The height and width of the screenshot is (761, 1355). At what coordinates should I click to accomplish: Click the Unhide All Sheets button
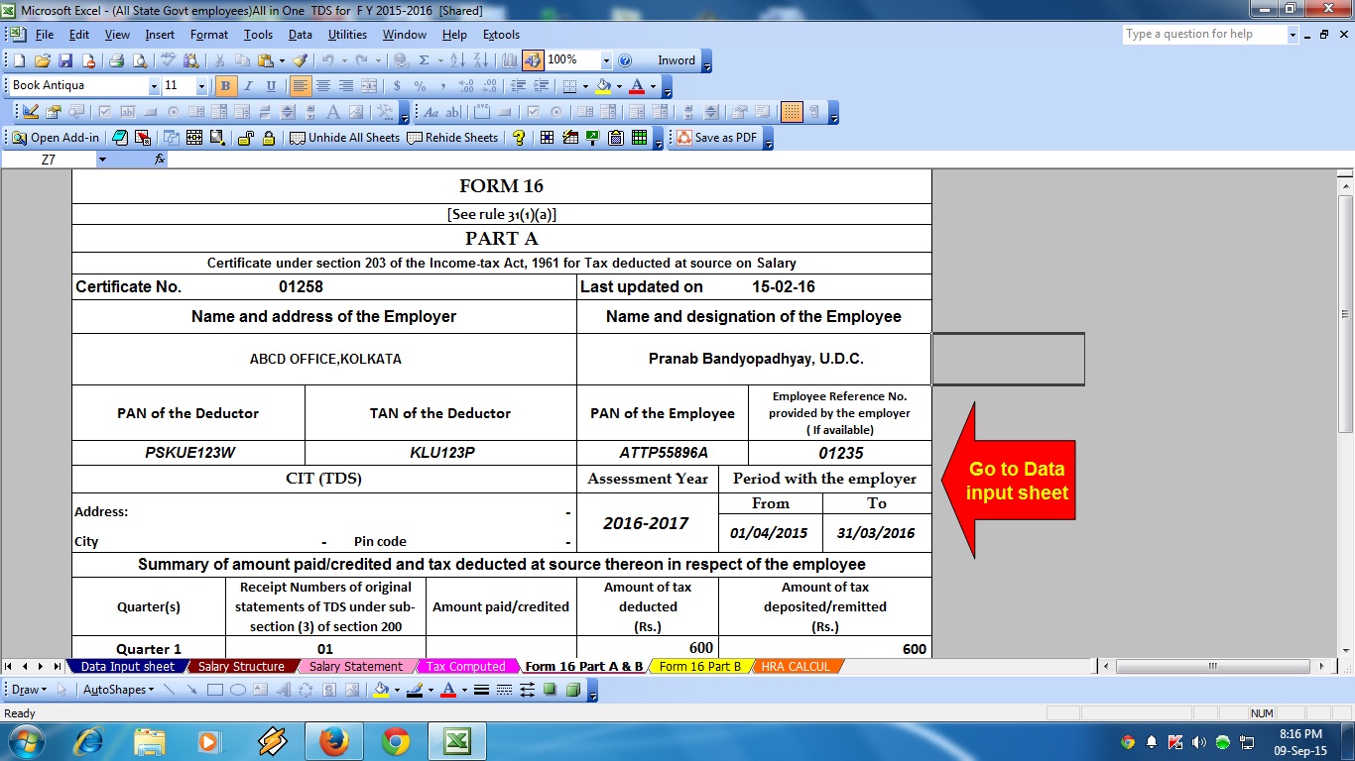pyautogui.click(x=345, y=138)
